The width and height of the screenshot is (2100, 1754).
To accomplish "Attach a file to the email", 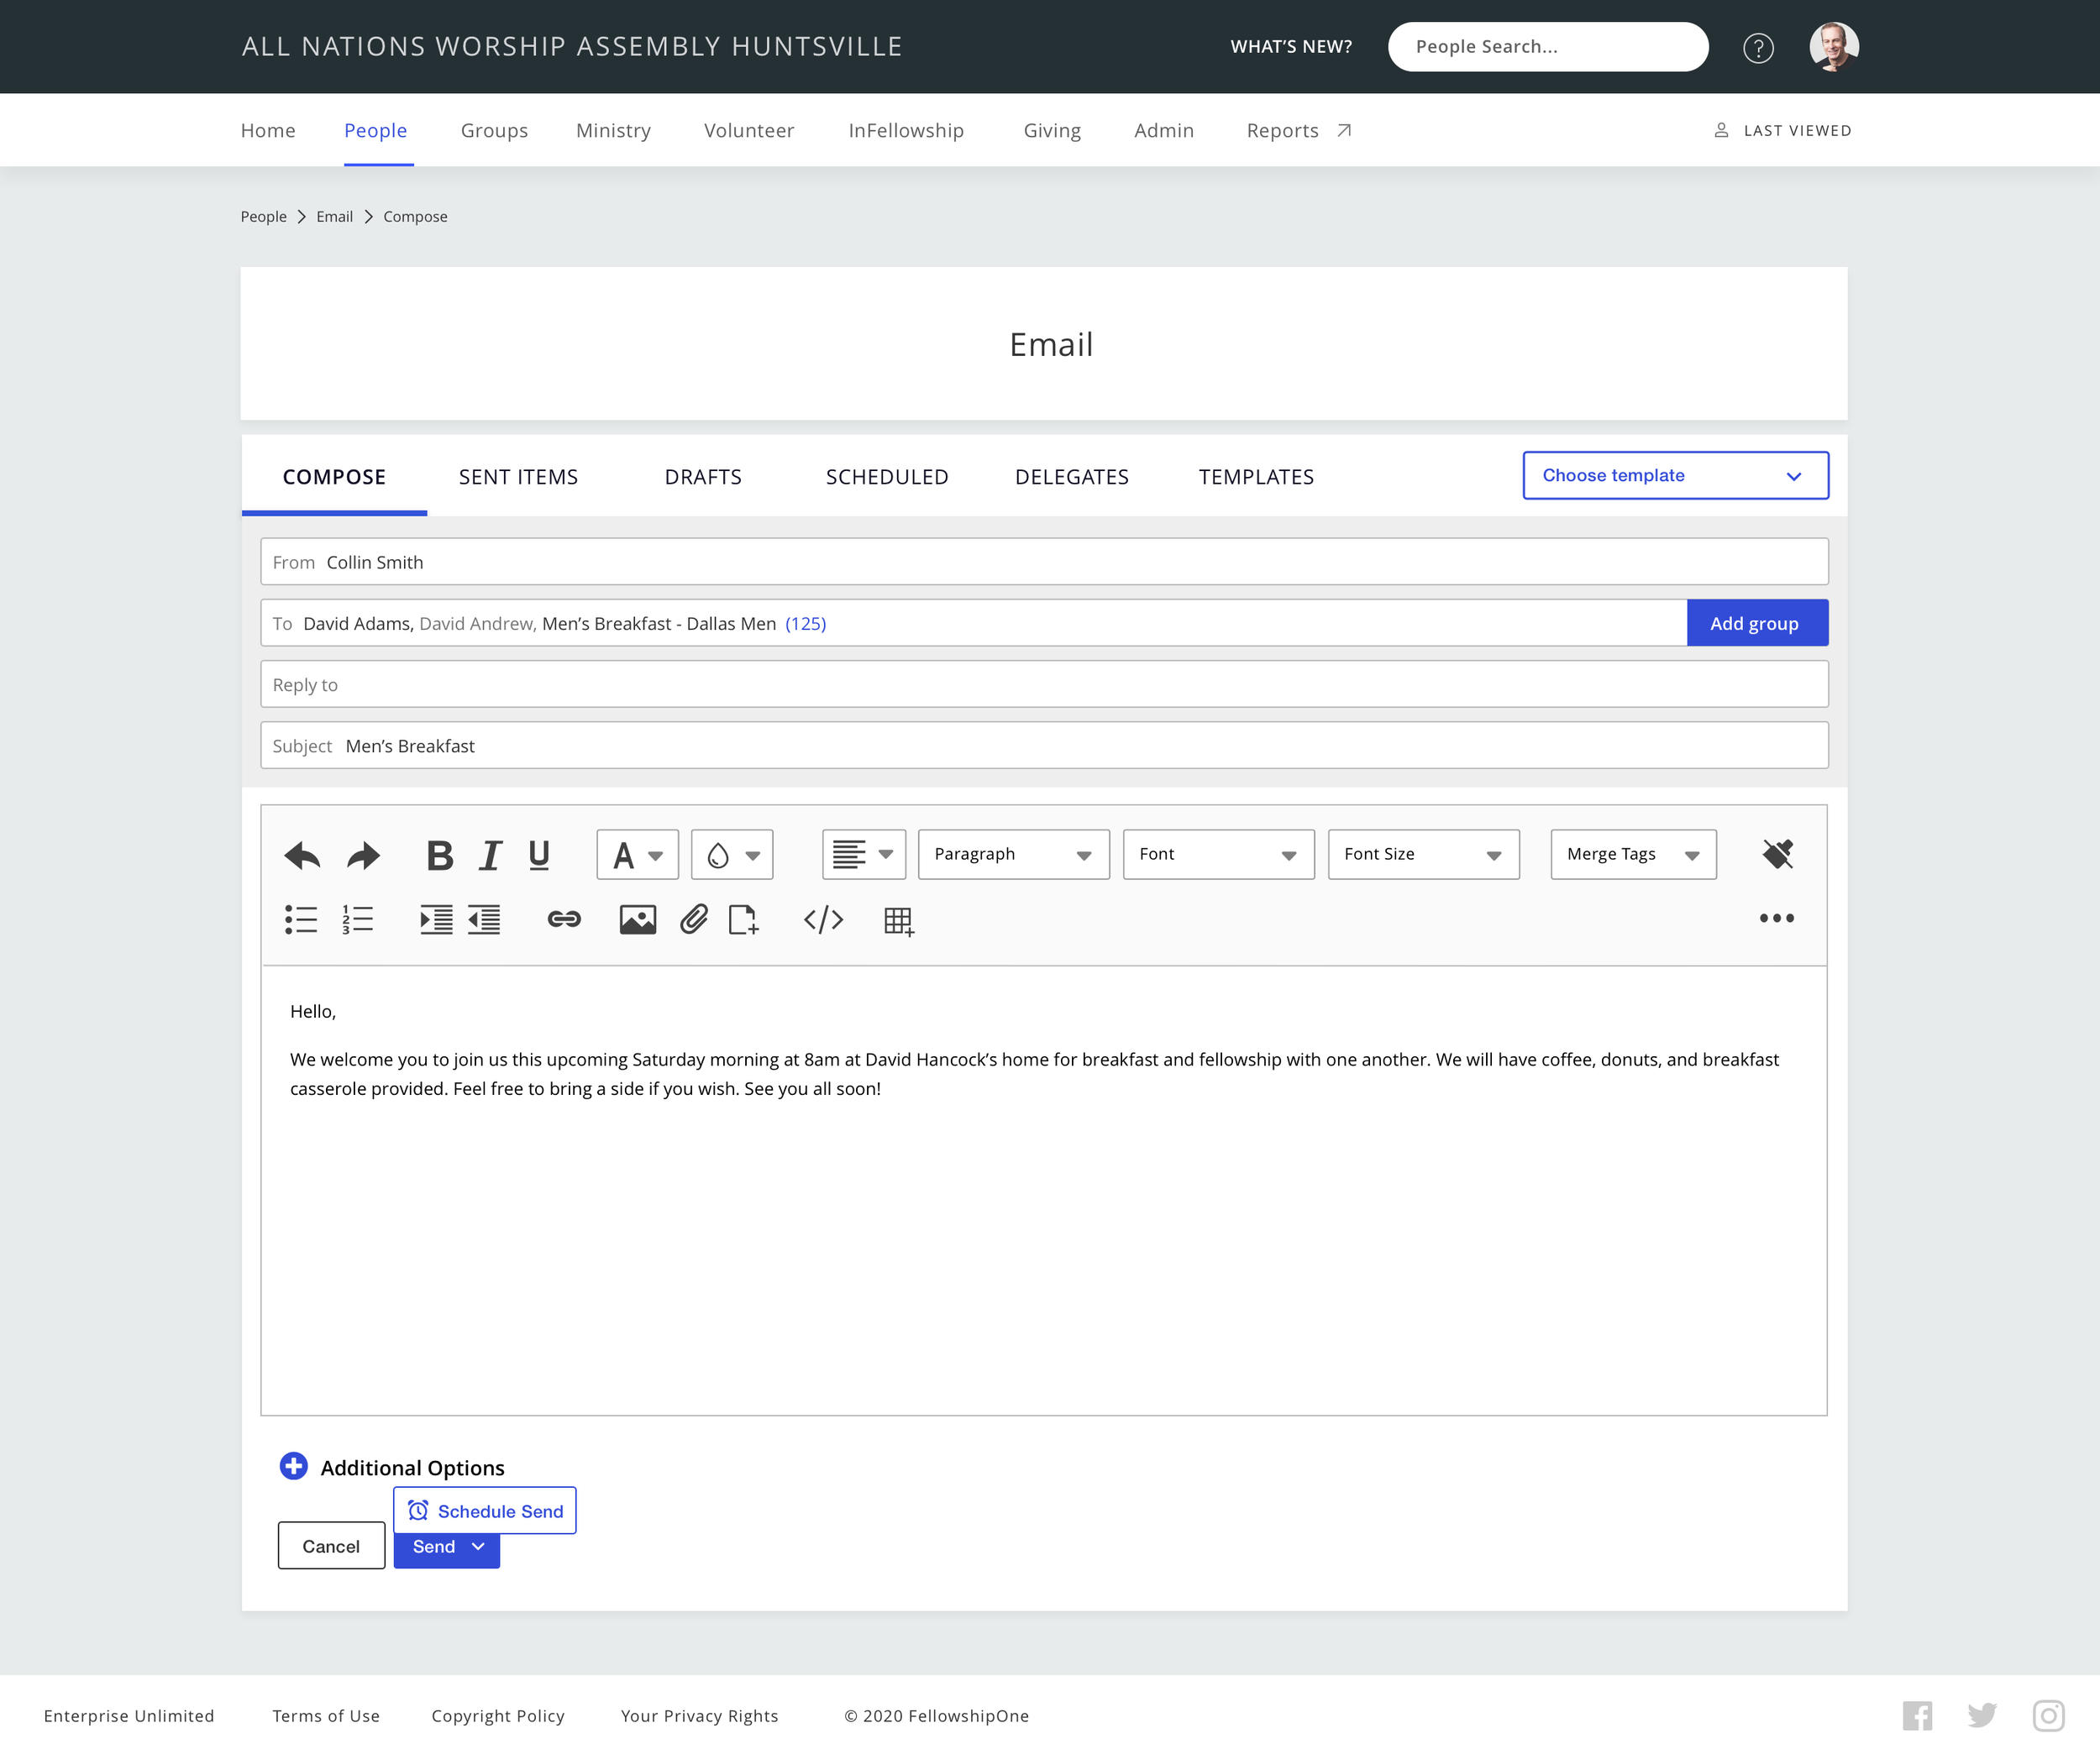I will click(x=695, y=920).
